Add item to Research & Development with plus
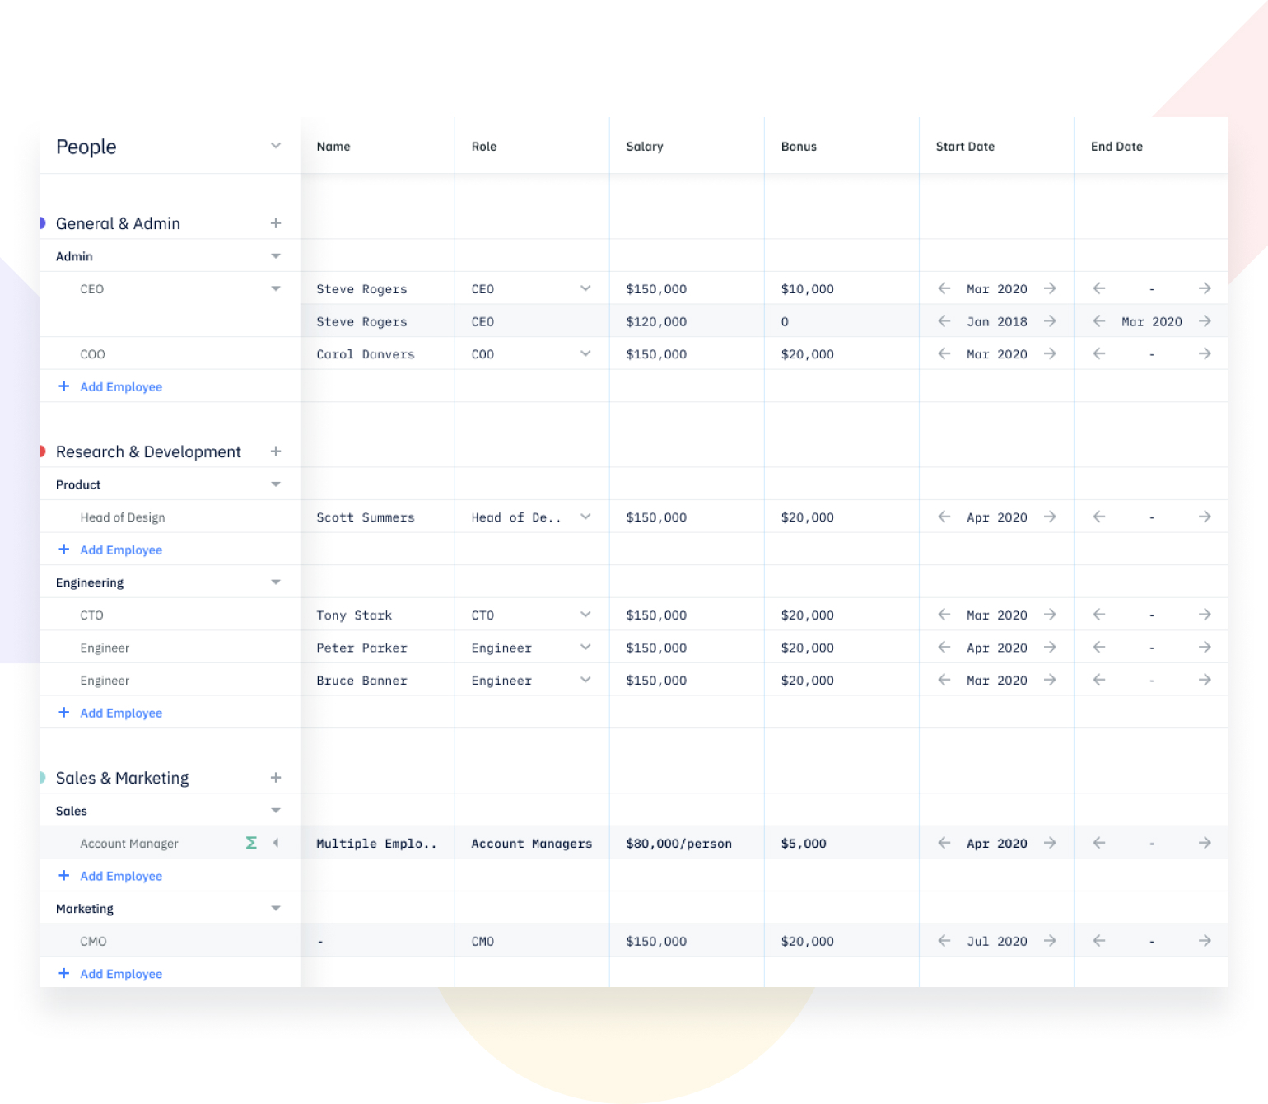This screenshot has width=1268, height=1104. pyautogui.click(x=276, y=451)
